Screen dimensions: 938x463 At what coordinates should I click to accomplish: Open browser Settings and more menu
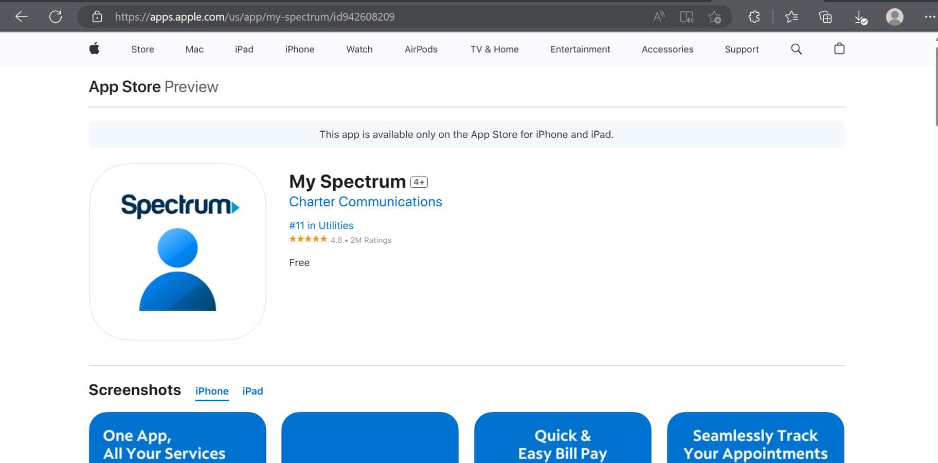point(930,16)
